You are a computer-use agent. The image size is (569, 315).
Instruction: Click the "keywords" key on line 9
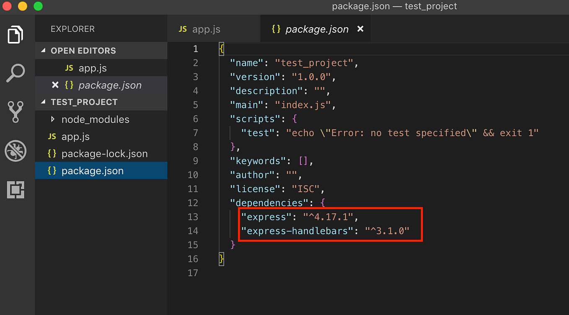point(258,161)
